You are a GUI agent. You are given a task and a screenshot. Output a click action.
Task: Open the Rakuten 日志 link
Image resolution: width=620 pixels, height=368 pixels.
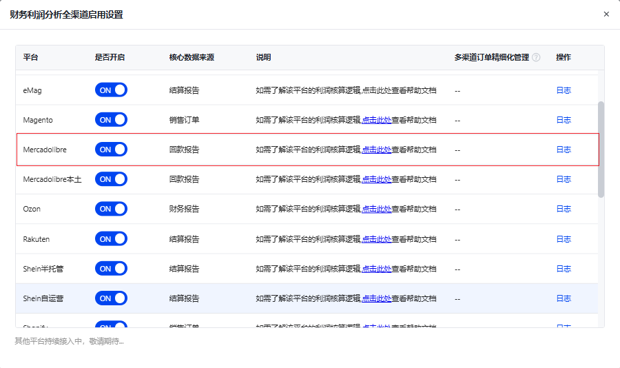pos(564,239)
